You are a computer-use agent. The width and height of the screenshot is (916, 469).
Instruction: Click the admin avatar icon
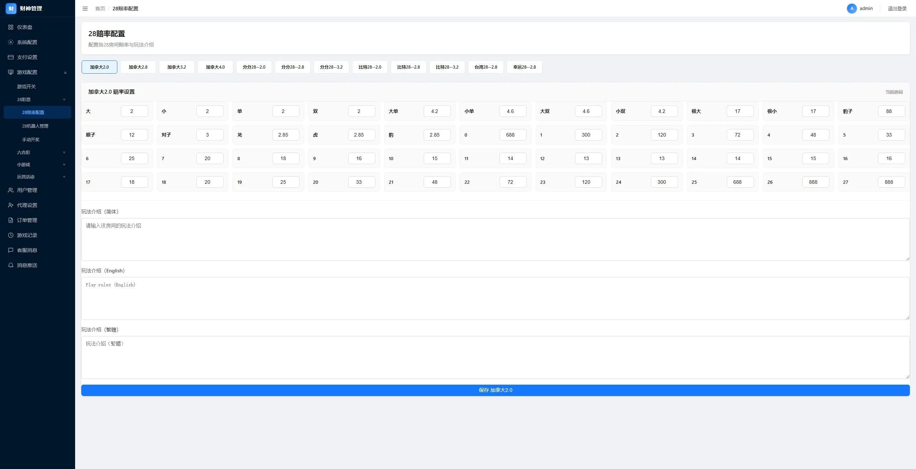852,9
